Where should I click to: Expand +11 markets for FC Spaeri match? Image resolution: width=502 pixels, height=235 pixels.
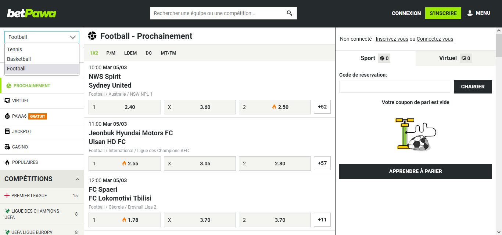click(x=322, y=220)
